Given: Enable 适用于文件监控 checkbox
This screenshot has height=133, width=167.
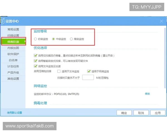Looking at the screenshot, I should pyautogui.click(x=59, y=71).
